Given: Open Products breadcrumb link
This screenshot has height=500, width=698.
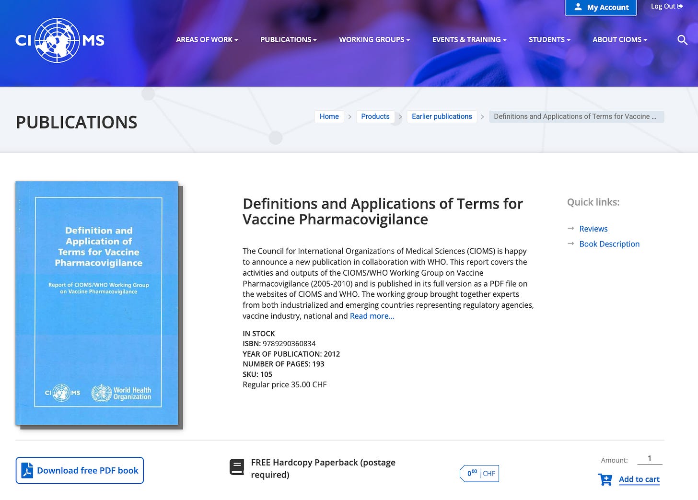Looking at the screenshot, I should coord(375,116).
